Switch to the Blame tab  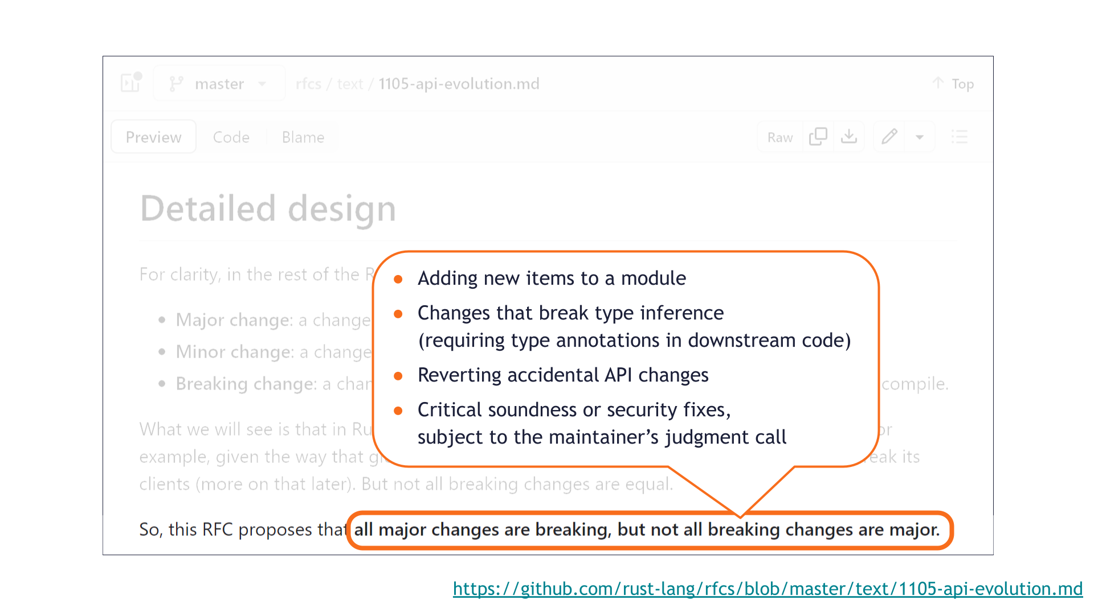(x=303, y=137)
